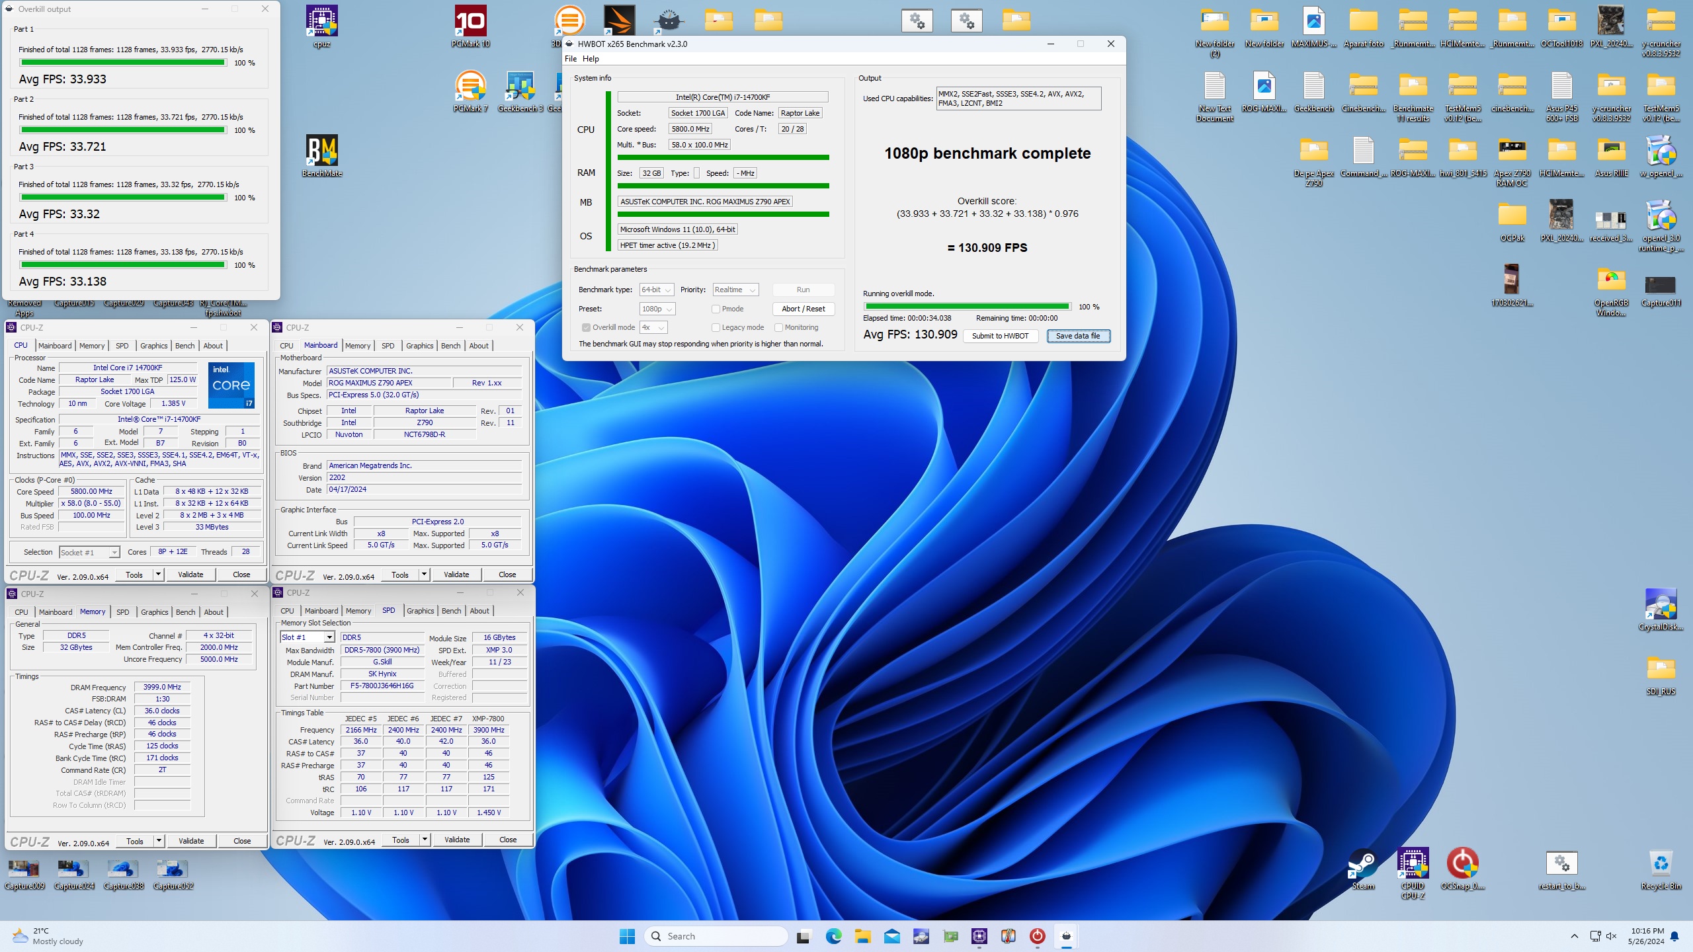Open restart_to_b... batch file icon

(1561, 869)
